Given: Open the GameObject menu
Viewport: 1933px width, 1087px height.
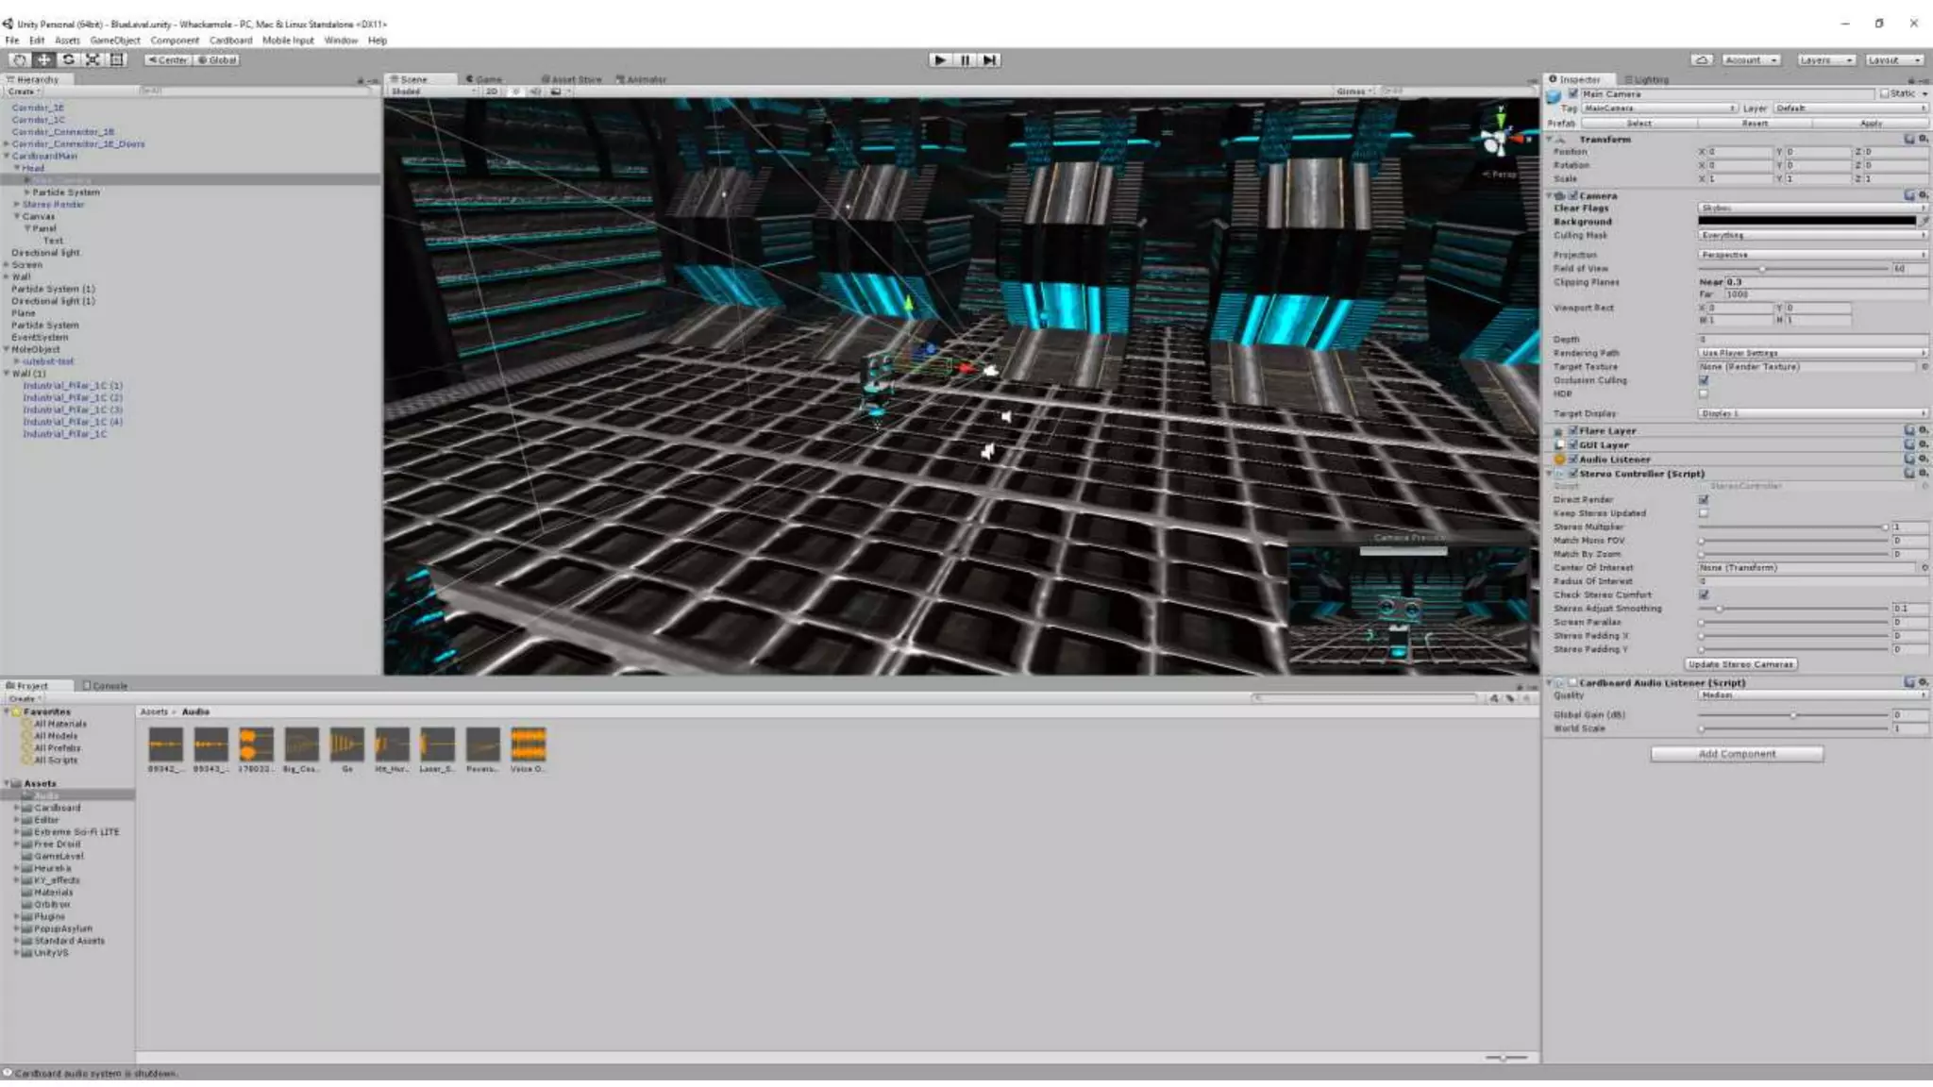Looking at the screenshot, I should pyautogui.click(x=114, y=41).
